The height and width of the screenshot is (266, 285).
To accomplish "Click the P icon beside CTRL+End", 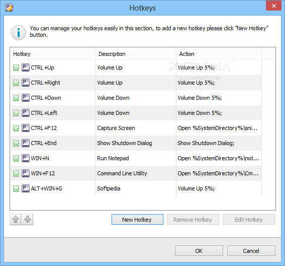I will (26, 143).
